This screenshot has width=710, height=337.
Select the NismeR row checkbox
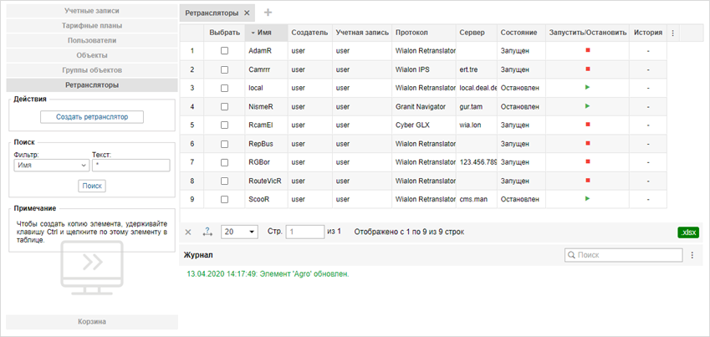tap(224, 107)
